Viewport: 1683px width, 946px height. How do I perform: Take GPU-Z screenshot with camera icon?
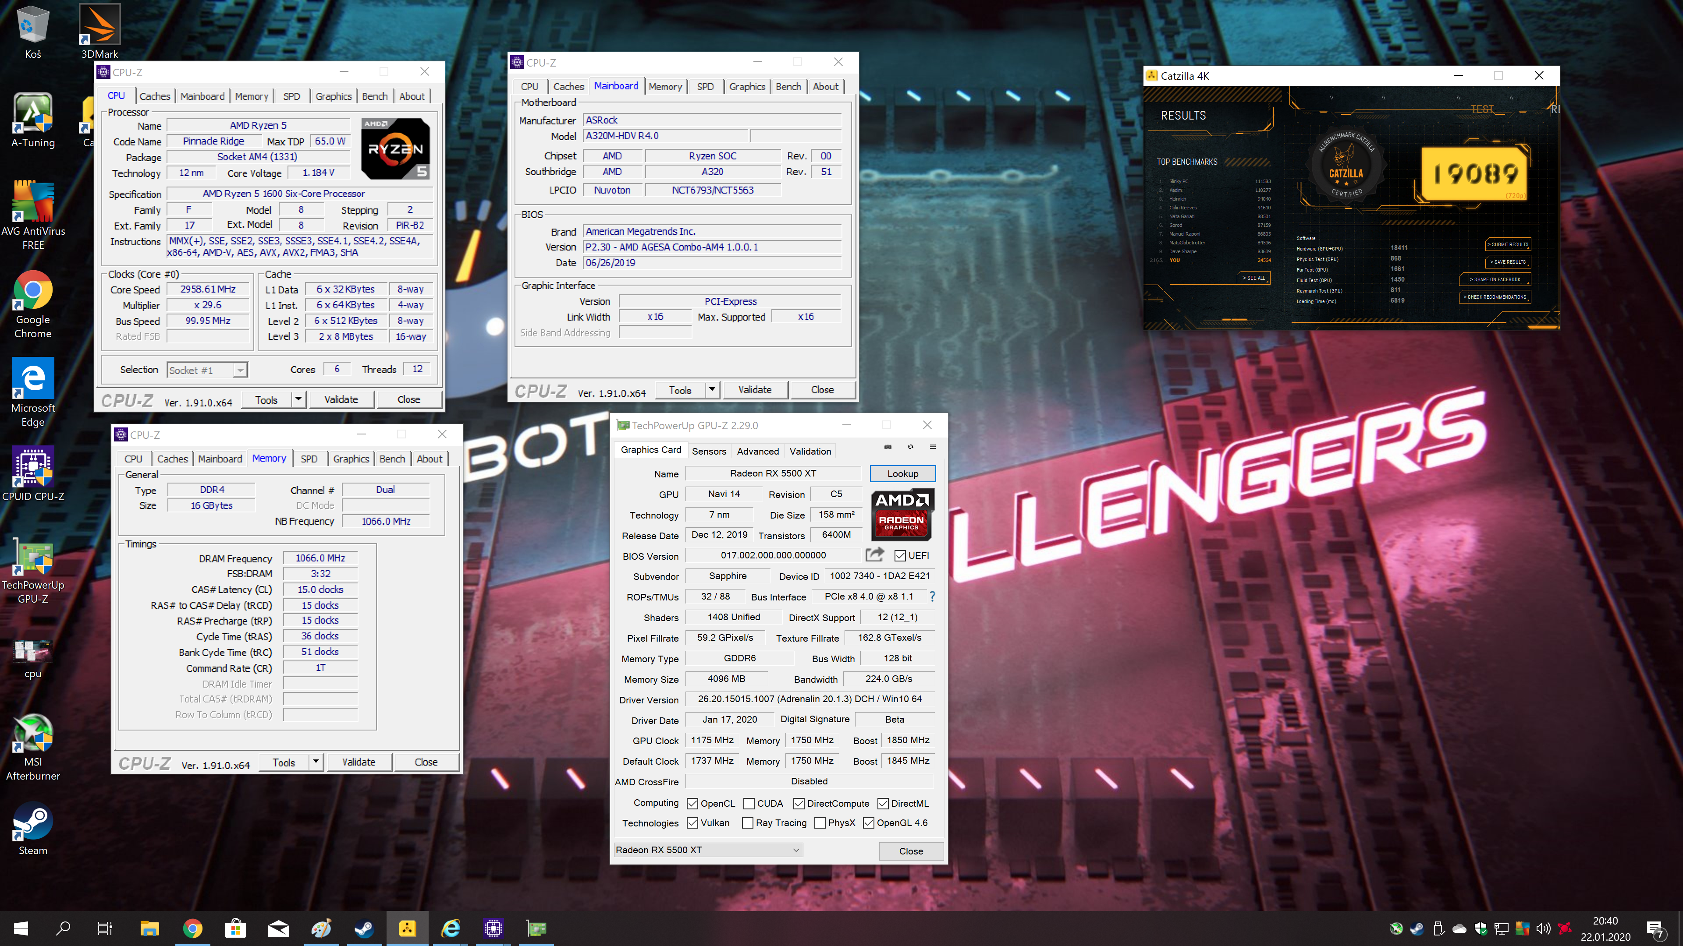tap(888, 447)
